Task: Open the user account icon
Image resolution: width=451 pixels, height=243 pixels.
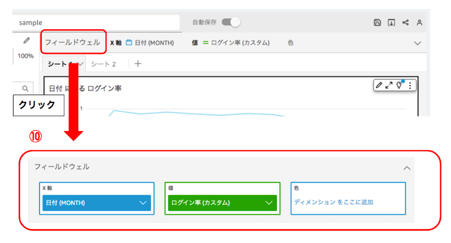Action: [419, 23]
